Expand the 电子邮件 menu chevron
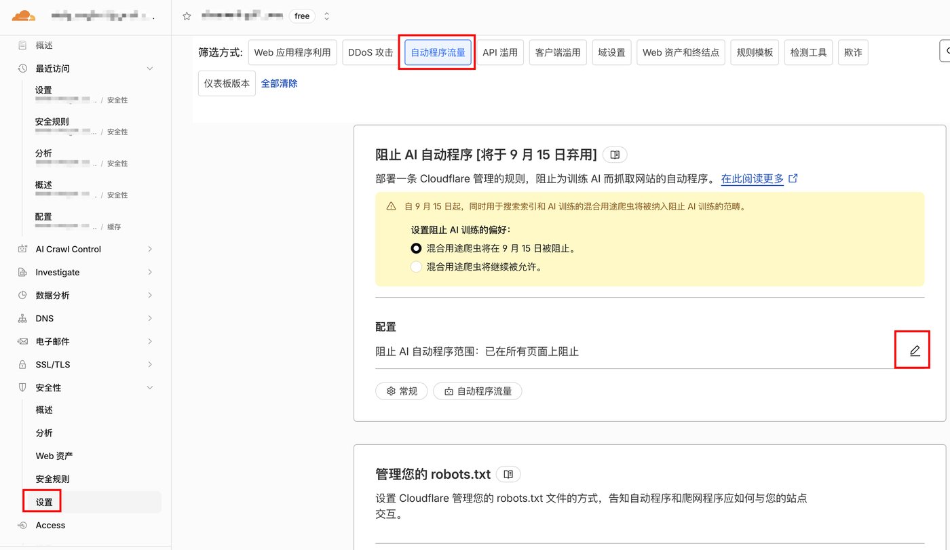This screenshot has height=550, width=950. pos(150,341)
